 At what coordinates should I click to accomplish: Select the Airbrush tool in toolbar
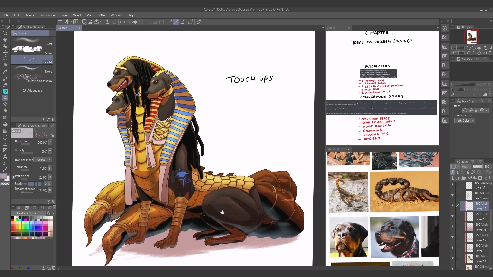[x=5, y=98]
